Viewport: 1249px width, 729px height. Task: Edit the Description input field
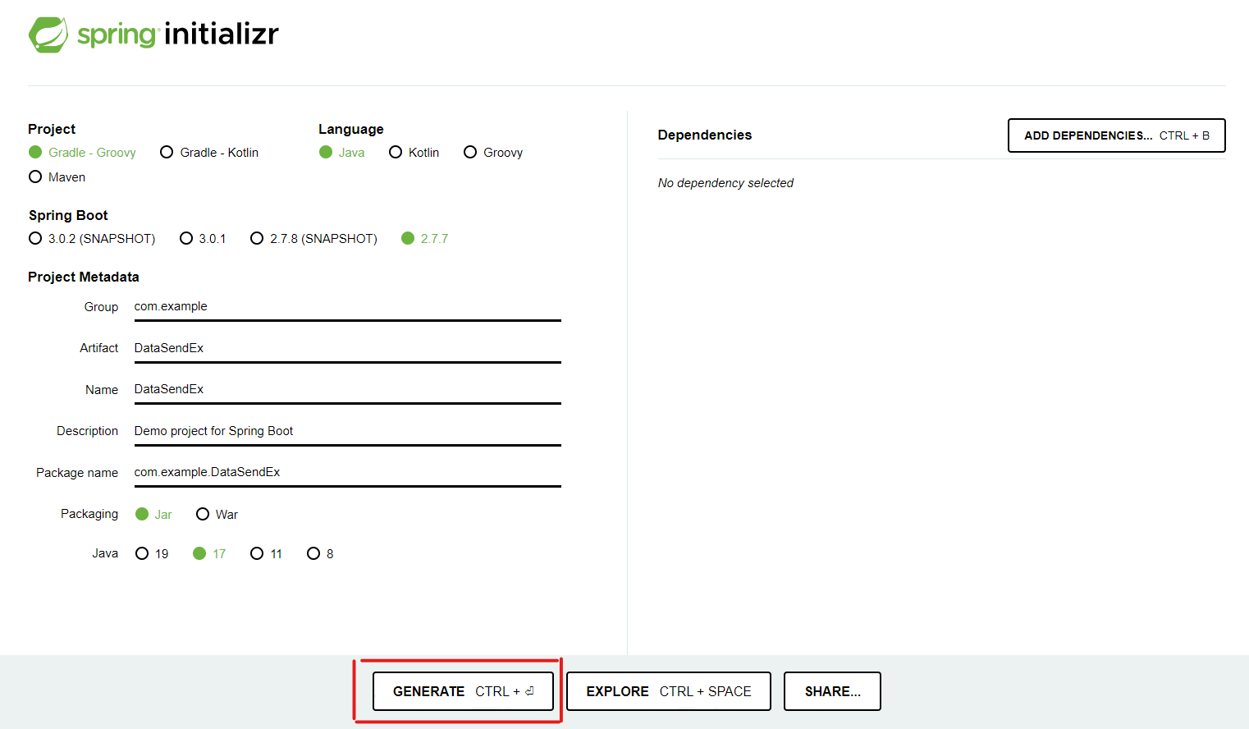point(348,431)
